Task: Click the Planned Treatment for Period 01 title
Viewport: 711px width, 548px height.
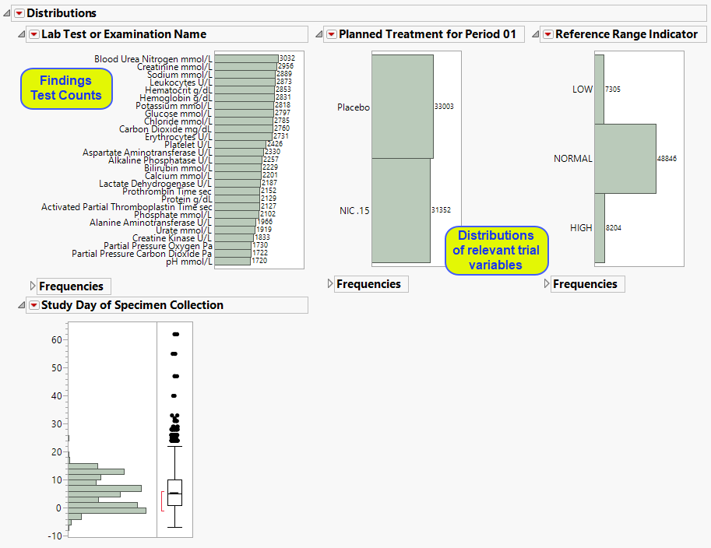Action: click(x=428, y=34)
